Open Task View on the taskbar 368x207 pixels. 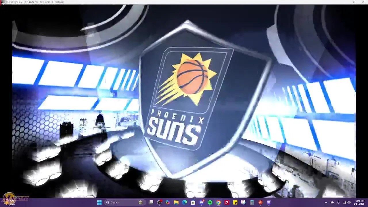[x=151, y=202]
